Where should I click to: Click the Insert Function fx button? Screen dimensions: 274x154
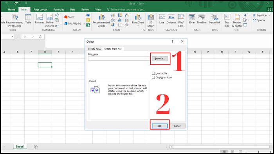pyautogui.click(x=40, y=37)
